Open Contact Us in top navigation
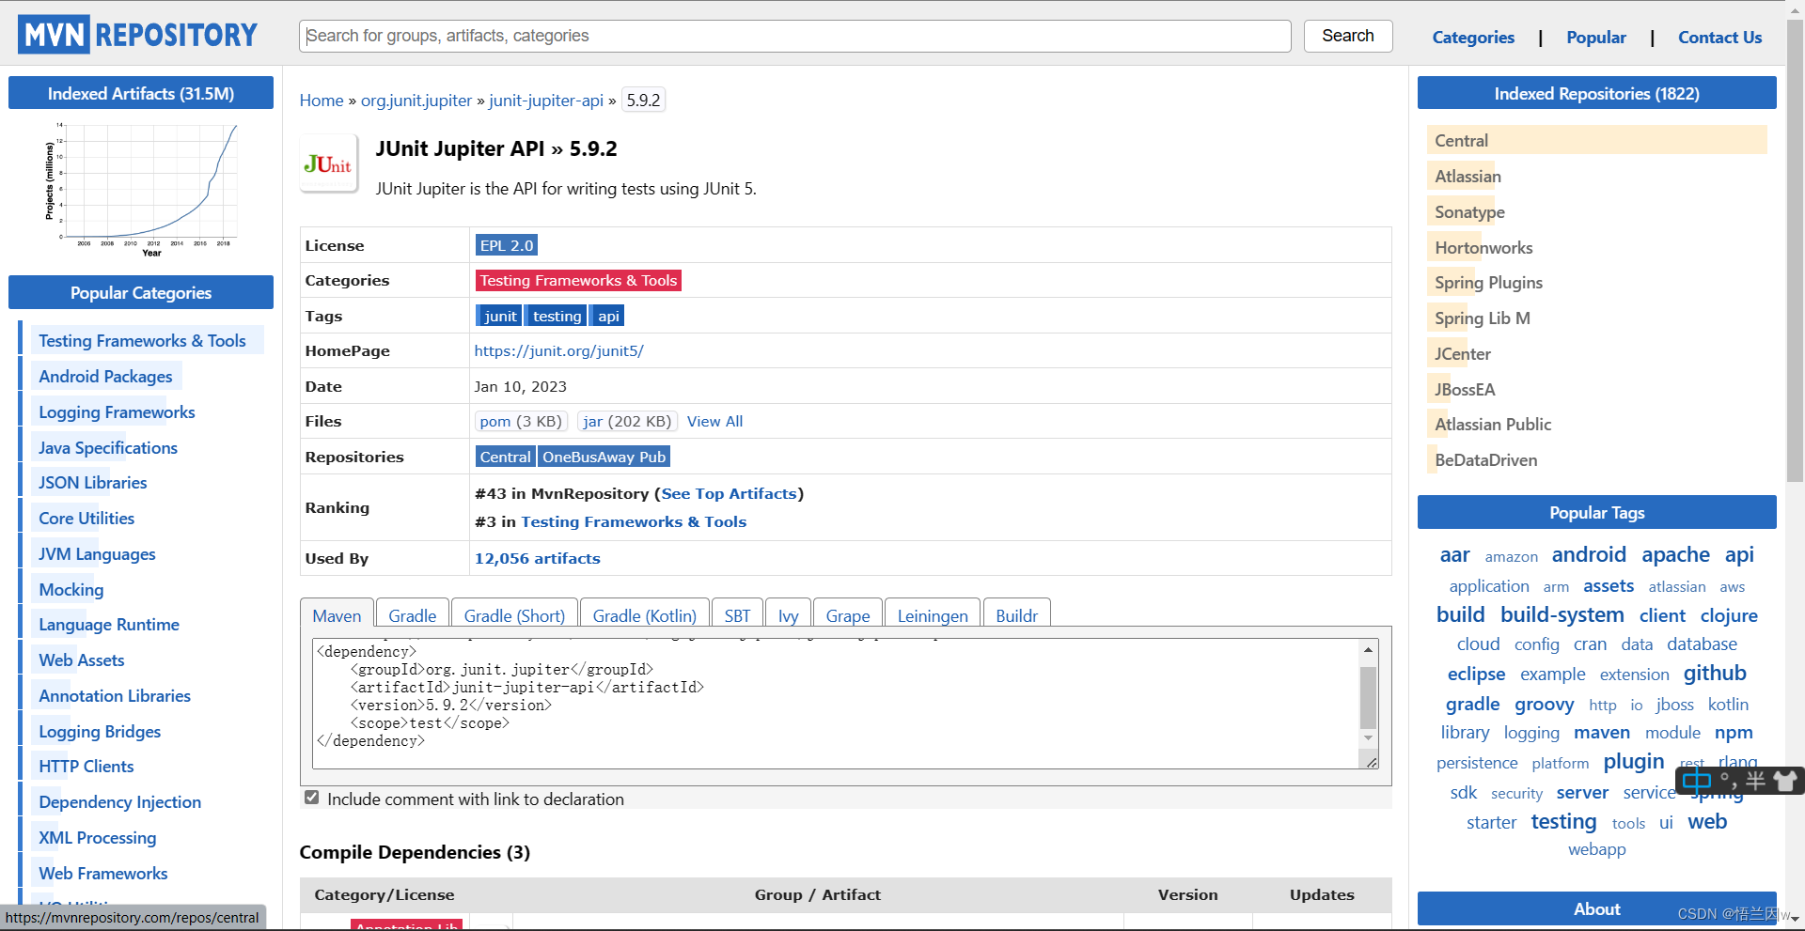The width and height of the screenshot is (1805, 931). tap(1719, 38)
